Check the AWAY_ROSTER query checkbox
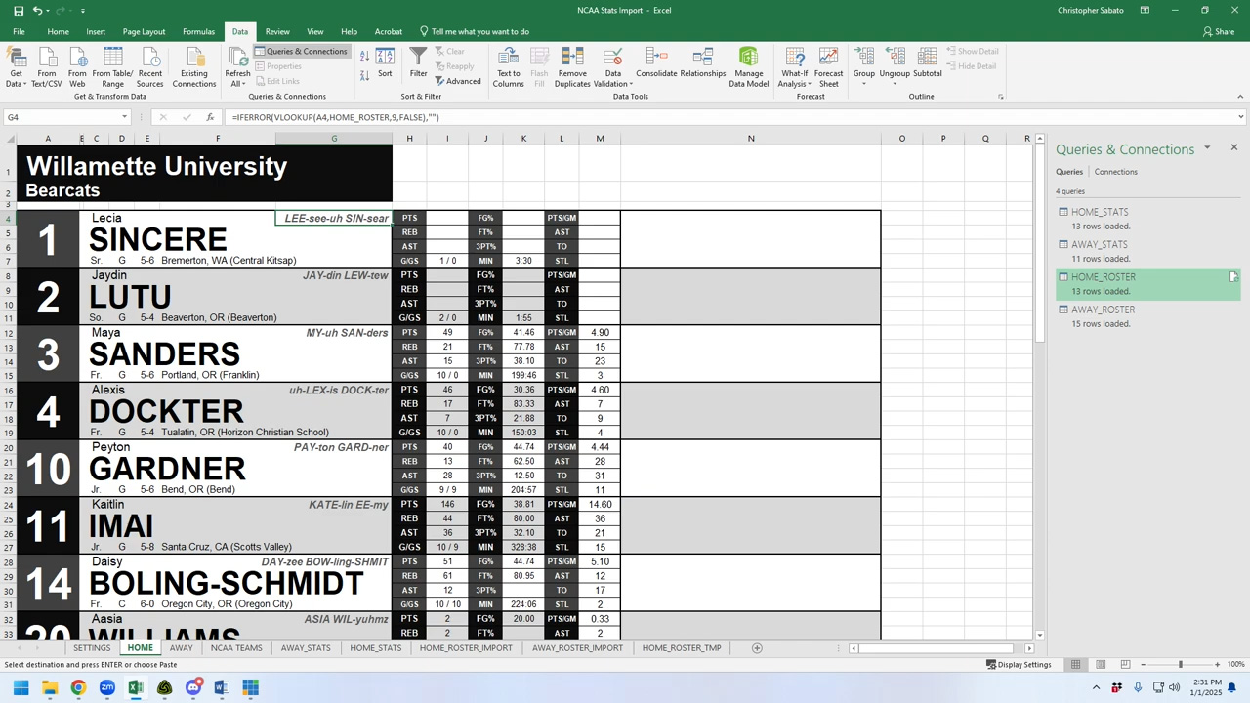 pyautogui.click(x=1063, y=310)
